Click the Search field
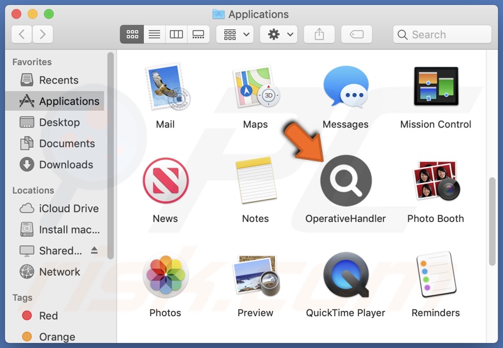The width and height of the screenshot is (503, 348). tap(442, 34)
